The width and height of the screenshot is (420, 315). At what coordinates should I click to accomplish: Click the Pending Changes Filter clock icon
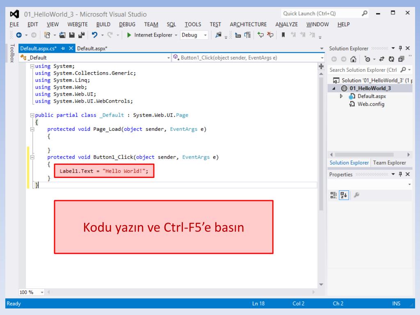pyautogui.click(x=367, y=59)
